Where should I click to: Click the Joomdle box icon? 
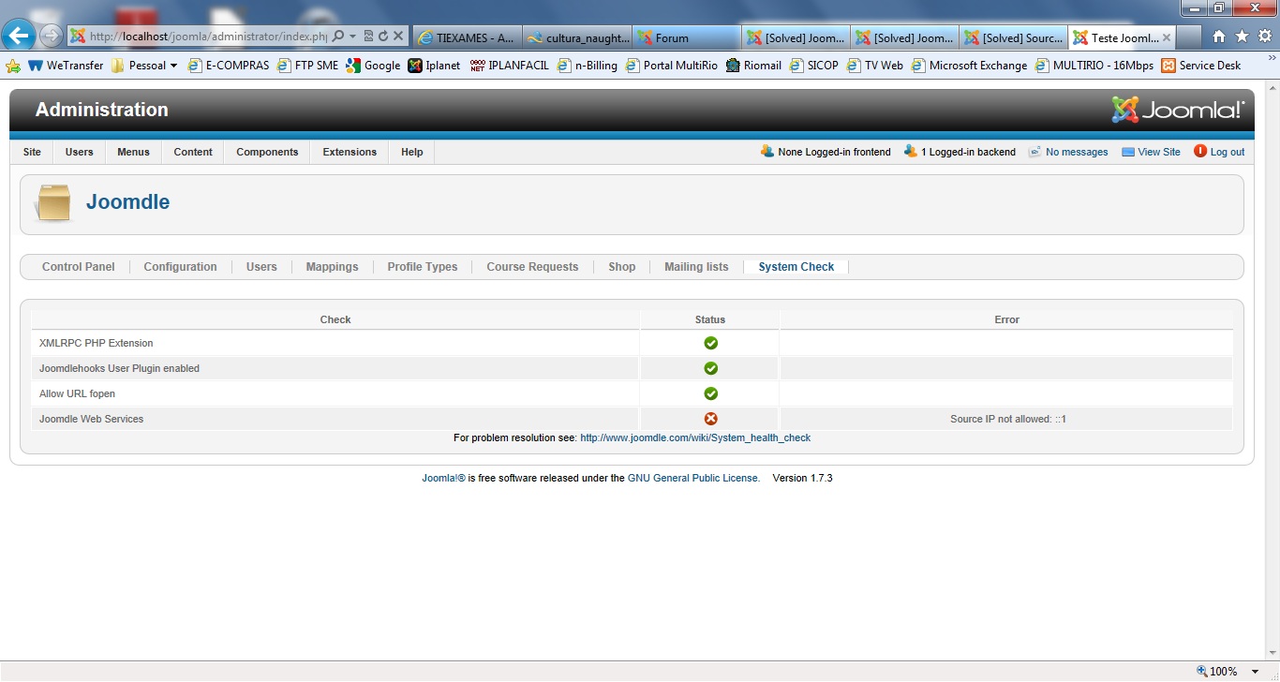coord(53,203)
